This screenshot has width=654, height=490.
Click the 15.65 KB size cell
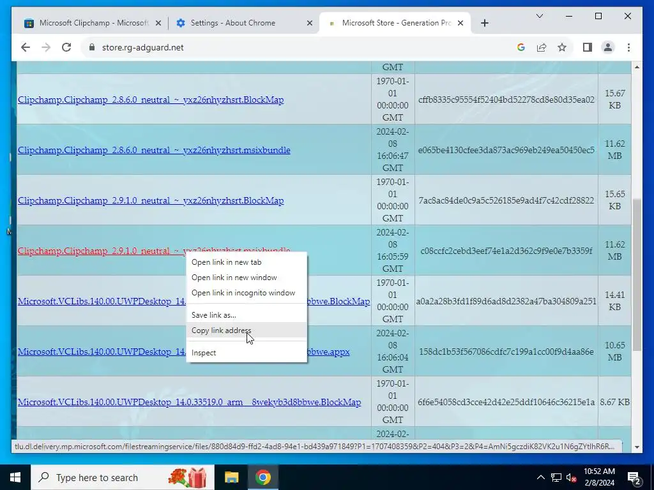(615, 200)
